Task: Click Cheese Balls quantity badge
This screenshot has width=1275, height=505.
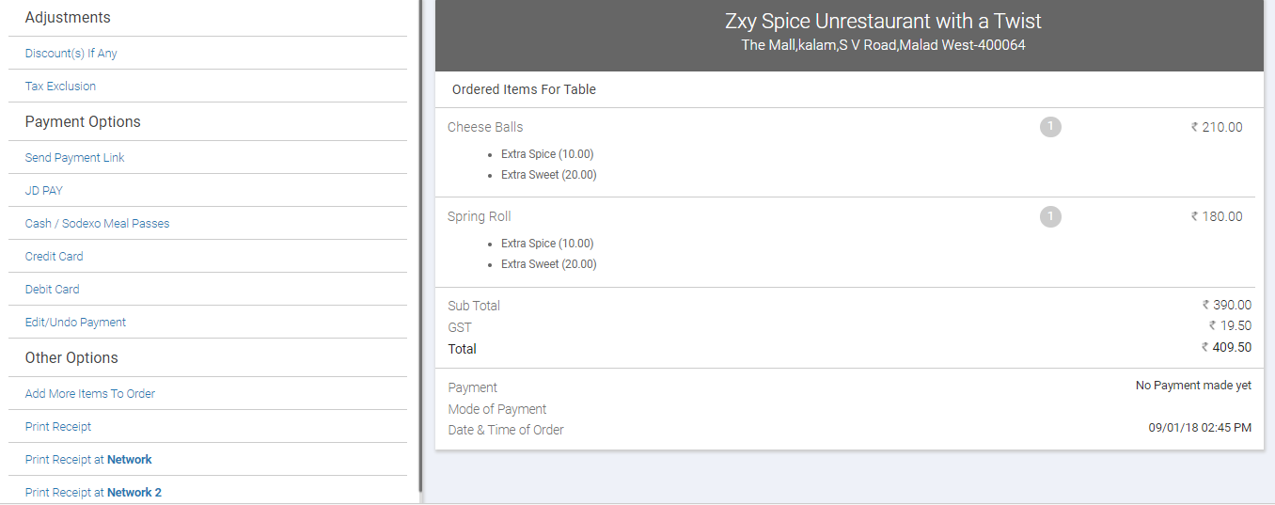Action: pyautogui.click(x=1050, y=127)
